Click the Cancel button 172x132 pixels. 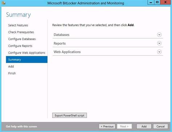160,127
